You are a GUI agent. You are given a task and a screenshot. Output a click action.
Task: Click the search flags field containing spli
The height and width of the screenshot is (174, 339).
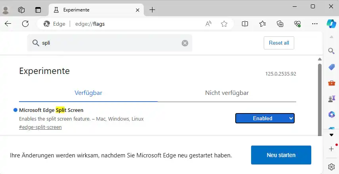(110, 43)
